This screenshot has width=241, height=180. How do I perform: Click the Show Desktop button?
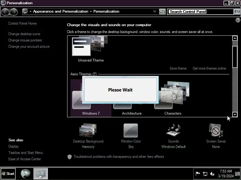(237, 174)
